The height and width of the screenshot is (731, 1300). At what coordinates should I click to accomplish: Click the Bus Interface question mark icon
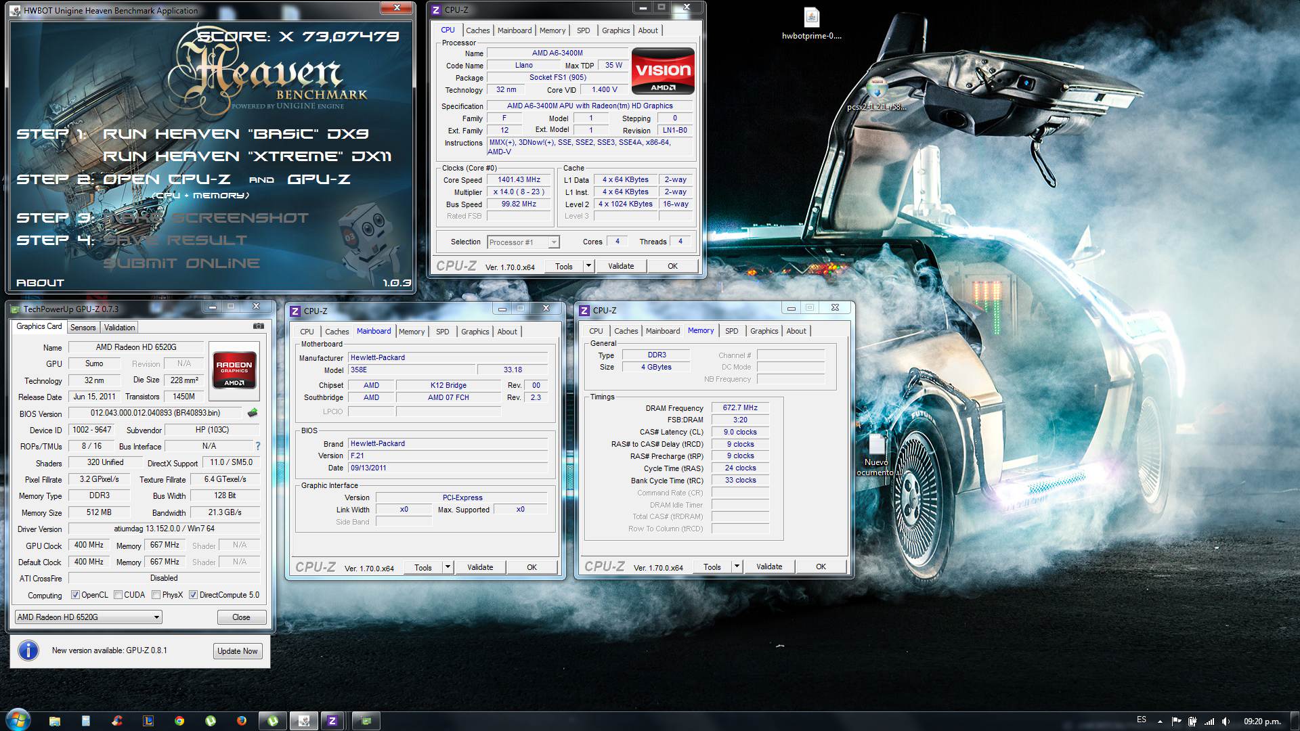point(257,446)
